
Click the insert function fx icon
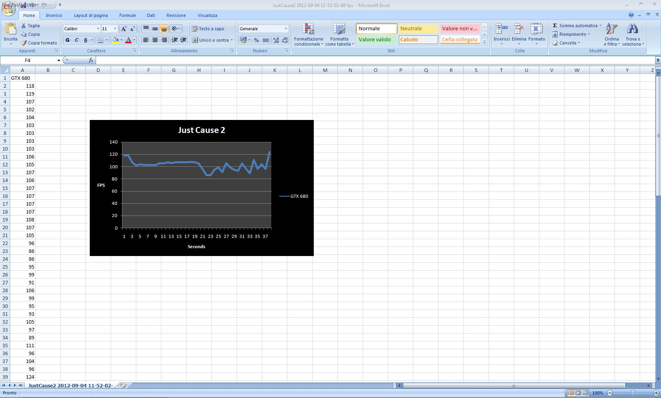[91, 60]
